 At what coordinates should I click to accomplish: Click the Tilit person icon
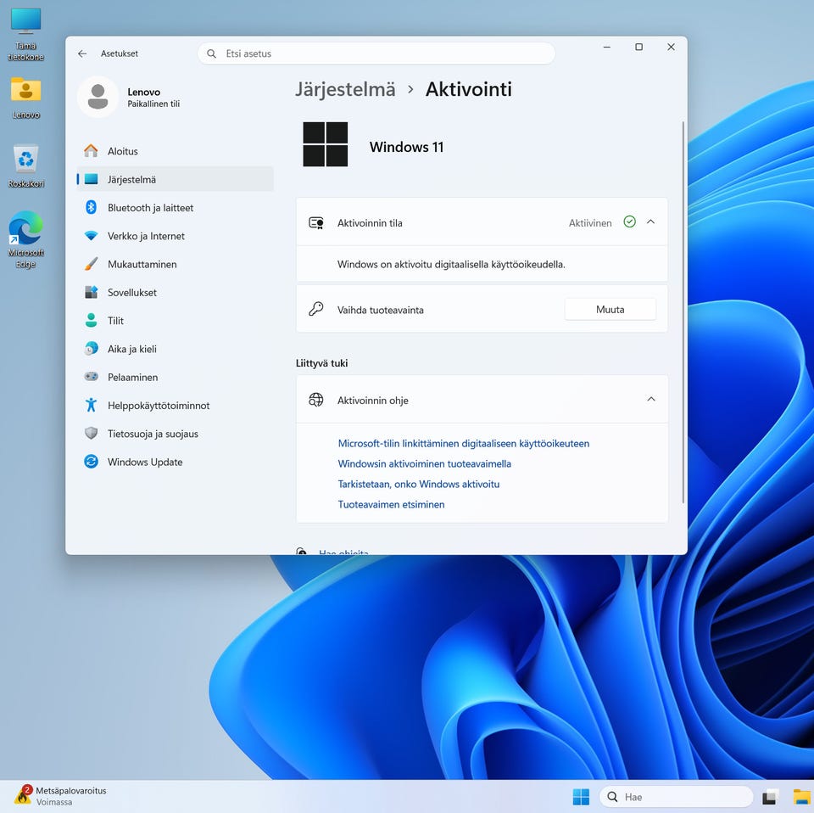91,321
